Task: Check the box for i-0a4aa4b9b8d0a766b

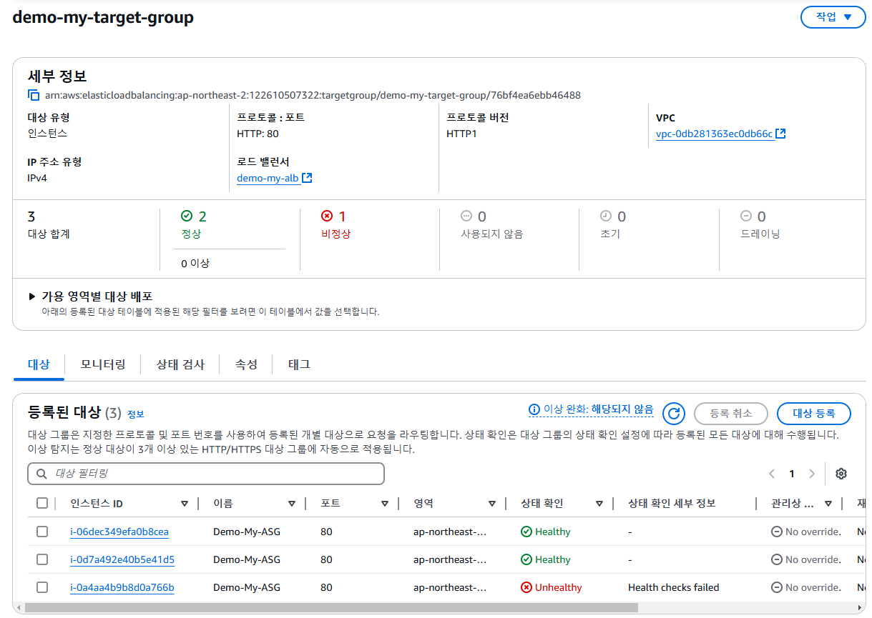Action: coord(42,587)
